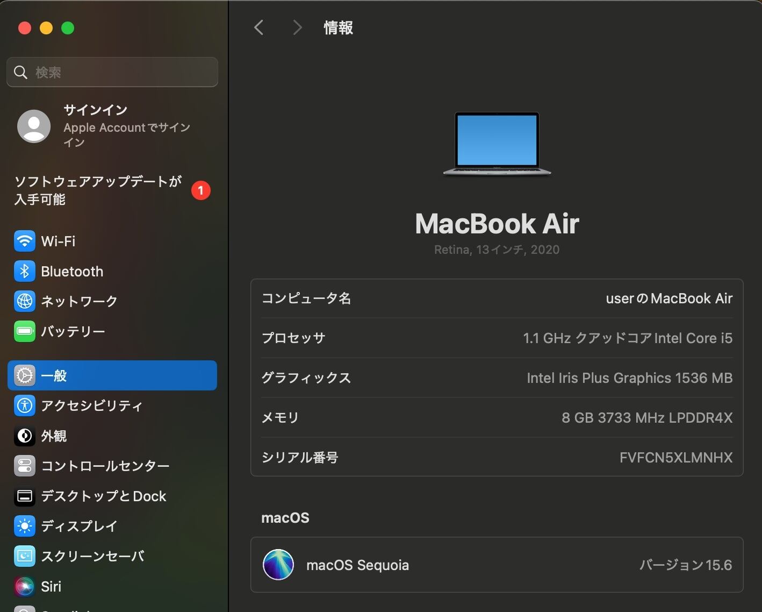Click processor value 1.1 GHz クアッドコア Intel Core i5
Image resolution: width=762 pixels, height=612 pixels.
[x=628, y=338]
